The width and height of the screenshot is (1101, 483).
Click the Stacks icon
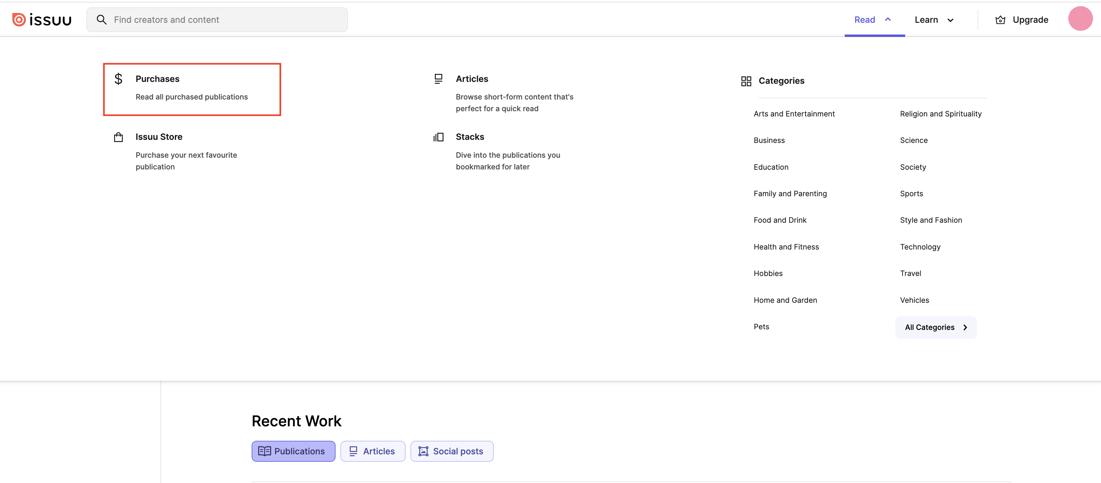(439, 137)
